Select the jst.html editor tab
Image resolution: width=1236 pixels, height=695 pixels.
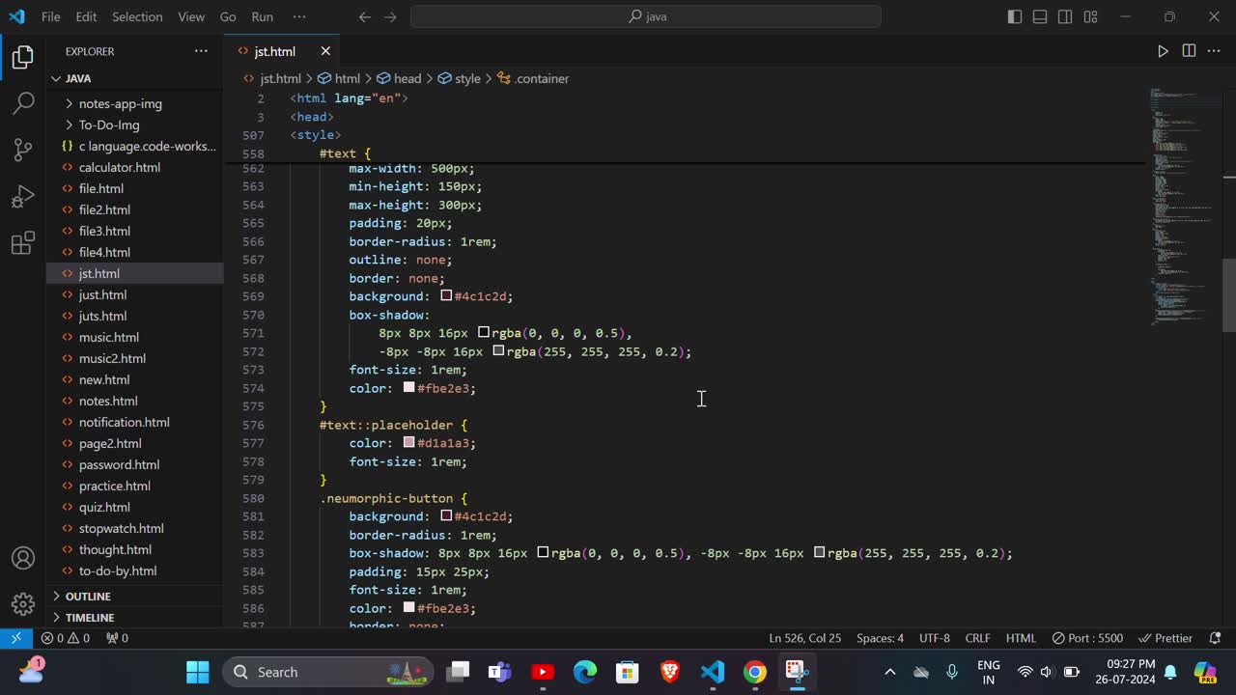pyautogui.click(x=274, y=51)
